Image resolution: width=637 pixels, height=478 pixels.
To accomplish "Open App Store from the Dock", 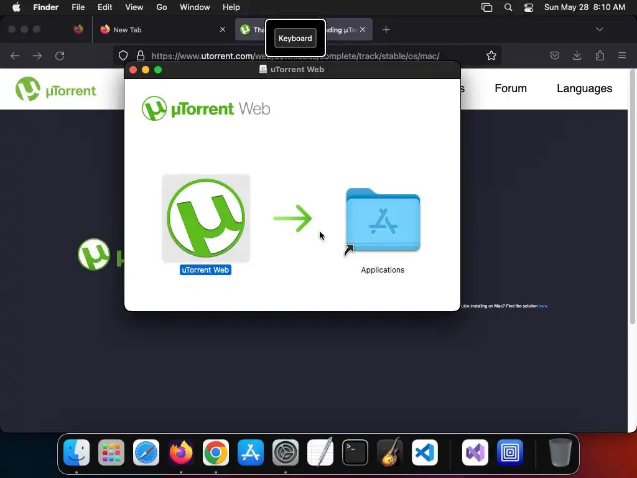I will pos(251,452).
